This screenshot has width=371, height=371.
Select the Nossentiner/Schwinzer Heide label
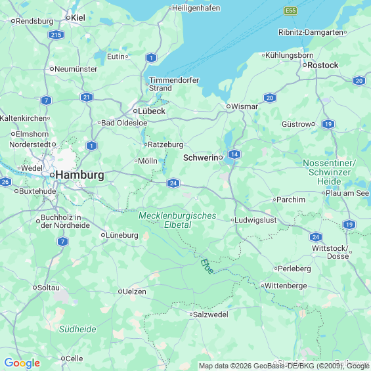(329, 172)
